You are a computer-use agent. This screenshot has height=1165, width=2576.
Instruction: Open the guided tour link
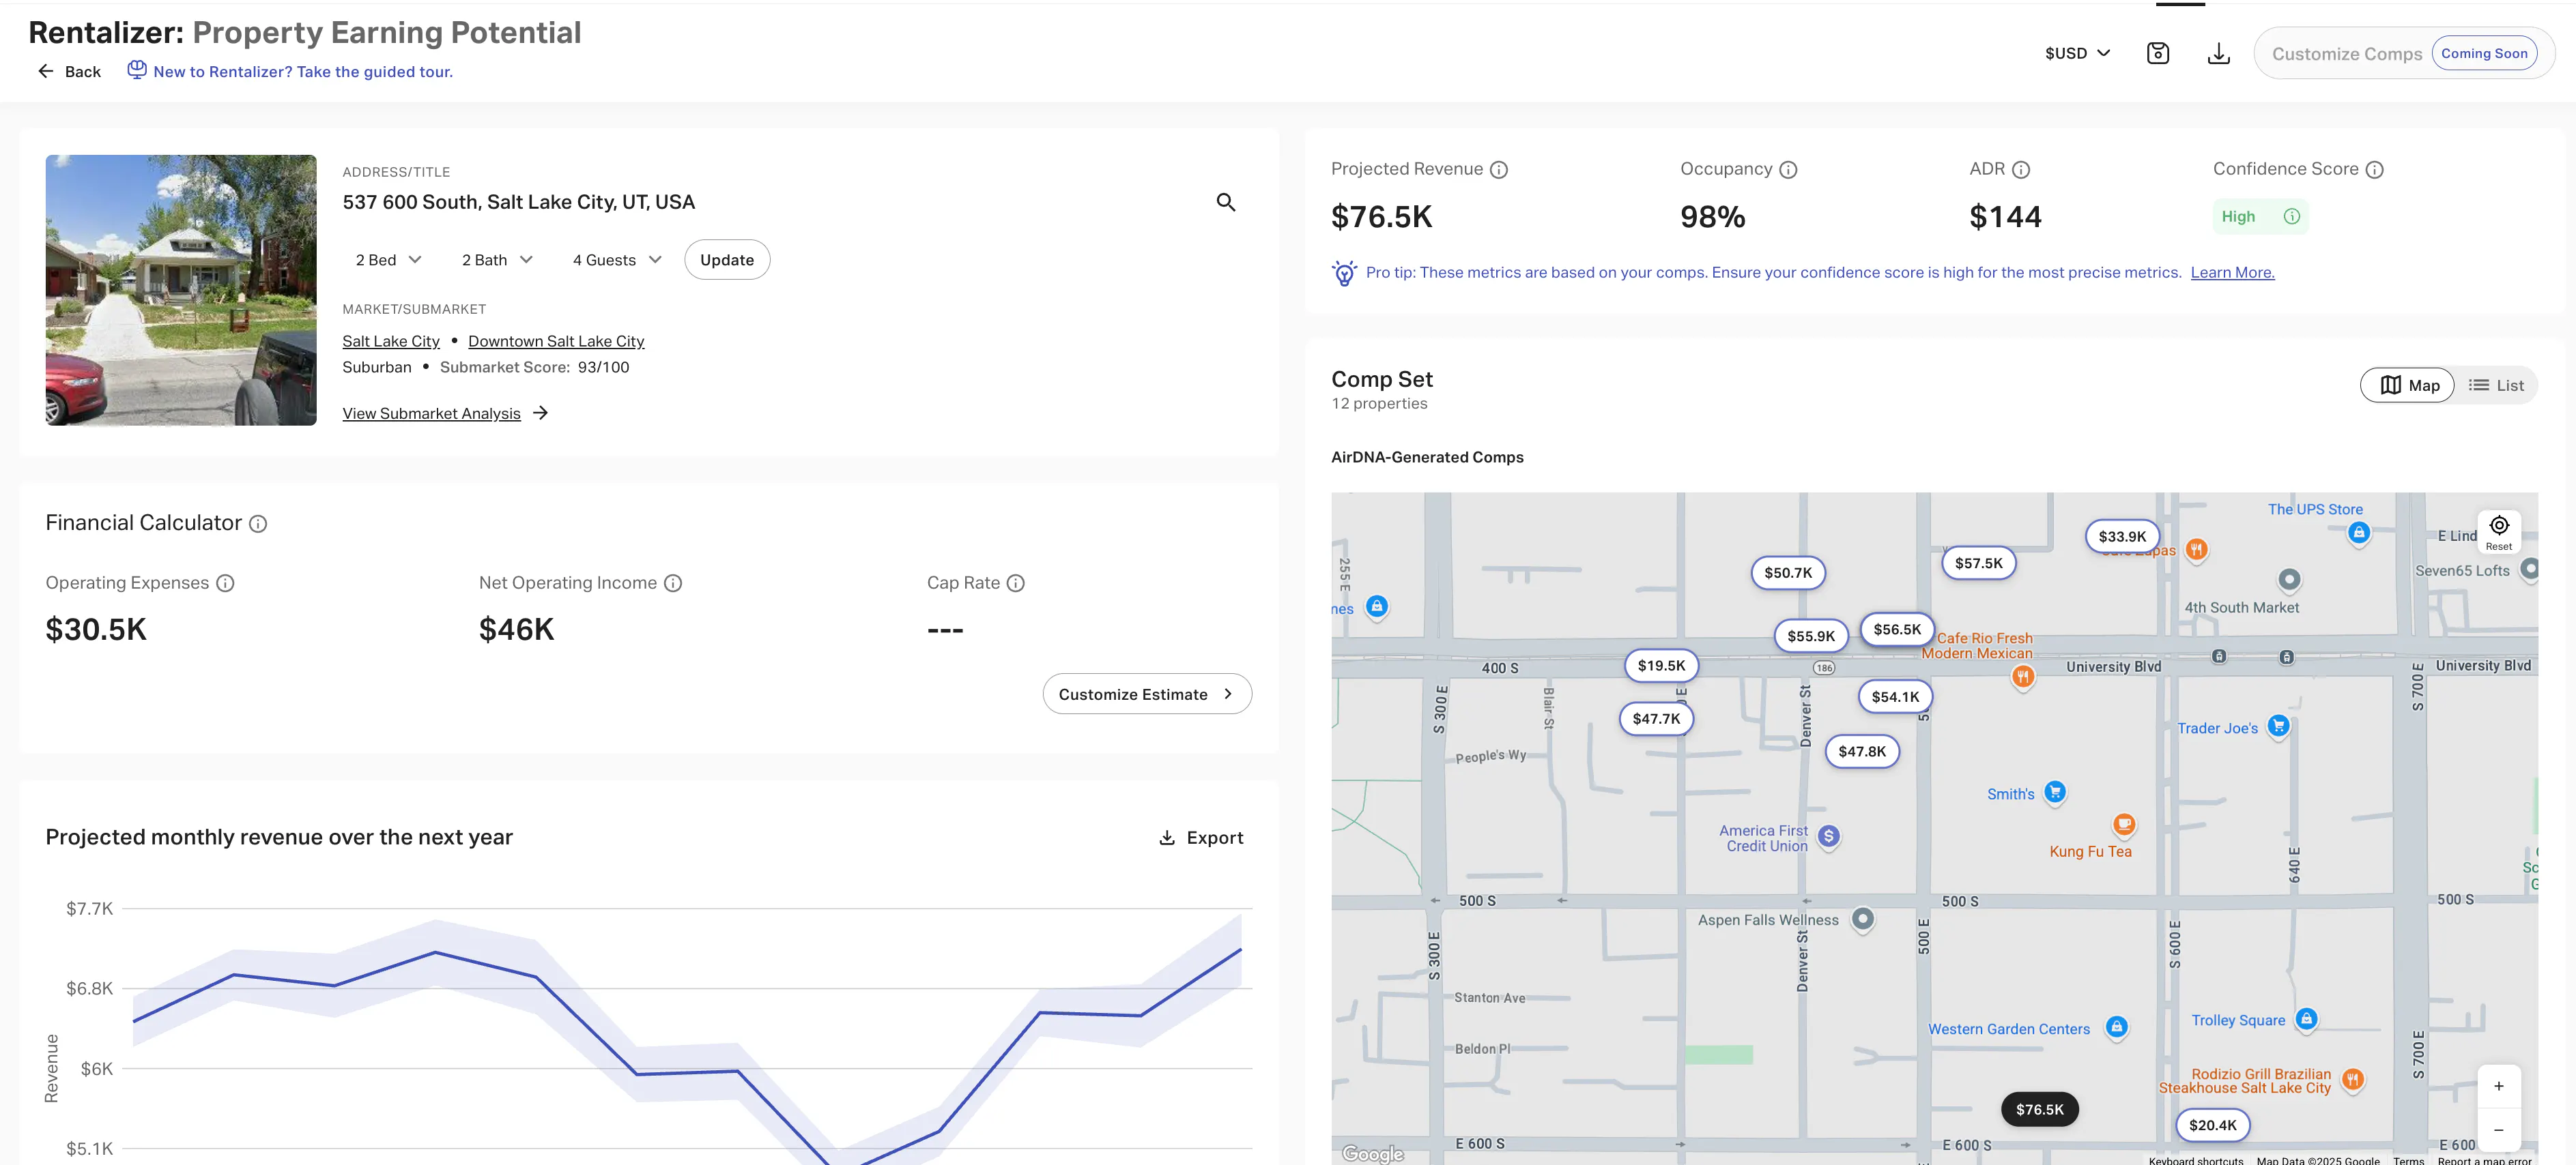click(x=303, y=72)
